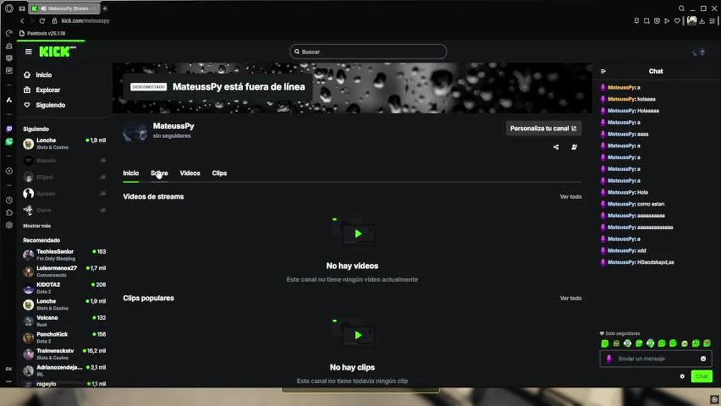Viewport: 721px width, 406px height.
Task: Open the Twitch panel in browser sidebar
Action: click(9, 129)
